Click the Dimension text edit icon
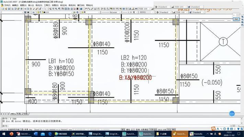 (x=133, y=9)
